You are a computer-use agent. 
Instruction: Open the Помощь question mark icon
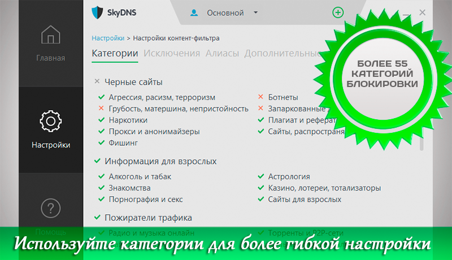pyautogui.click(x=51, y=209)
